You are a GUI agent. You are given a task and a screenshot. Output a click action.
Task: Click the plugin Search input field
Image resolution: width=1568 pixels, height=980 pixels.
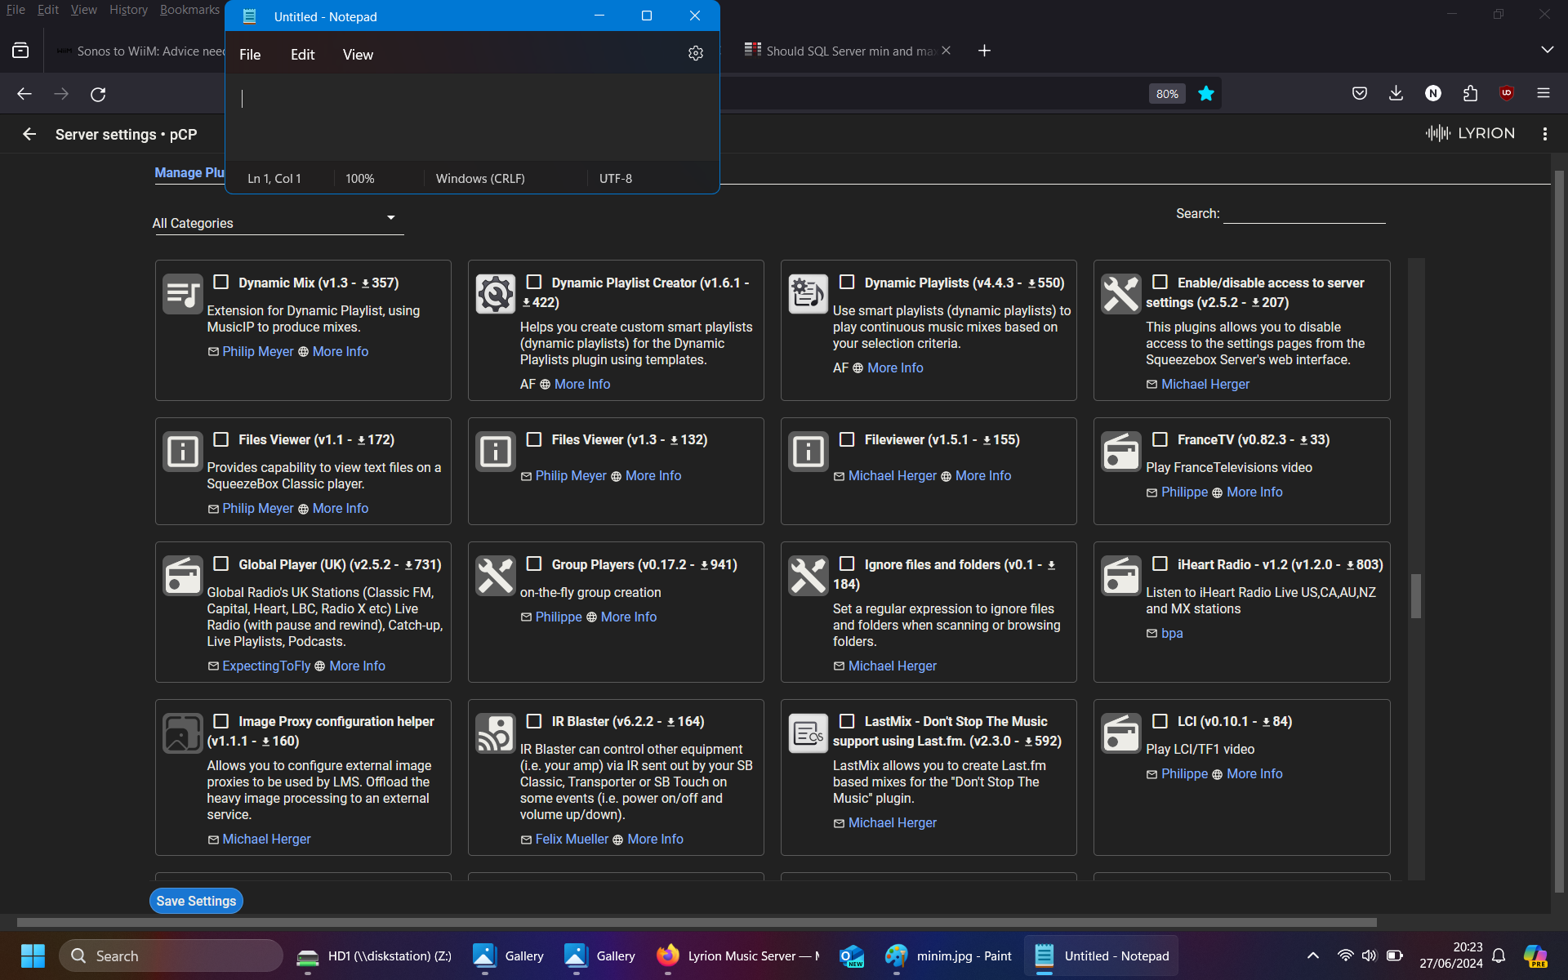(1304, 213)
